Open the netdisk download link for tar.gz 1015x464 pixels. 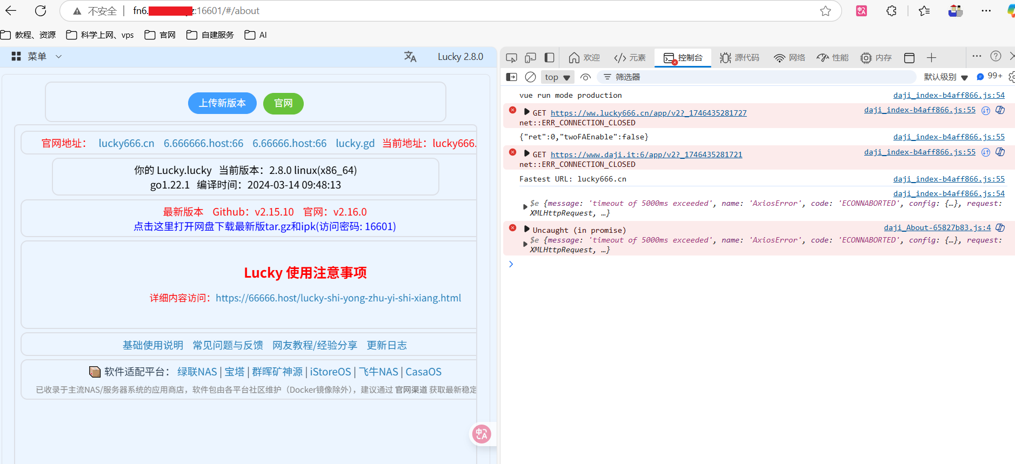[265, 226]
